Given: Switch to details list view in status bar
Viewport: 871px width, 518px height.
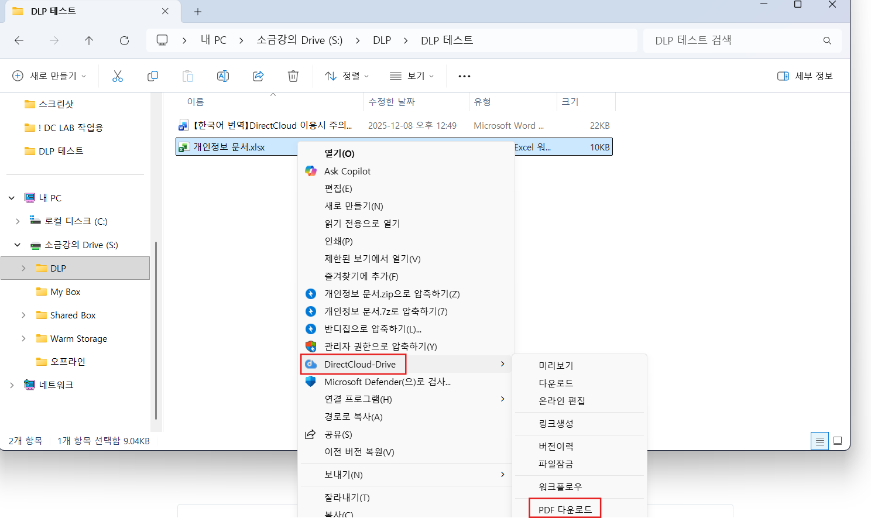Looking at the screenshot, I should point(819,441).
